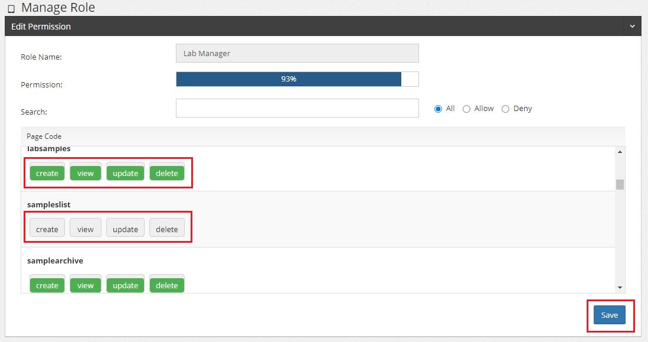Toggle create permission for labsamples
Viewport: 648px width, 342px height.
pyautogui.click(x=47, y=173)
